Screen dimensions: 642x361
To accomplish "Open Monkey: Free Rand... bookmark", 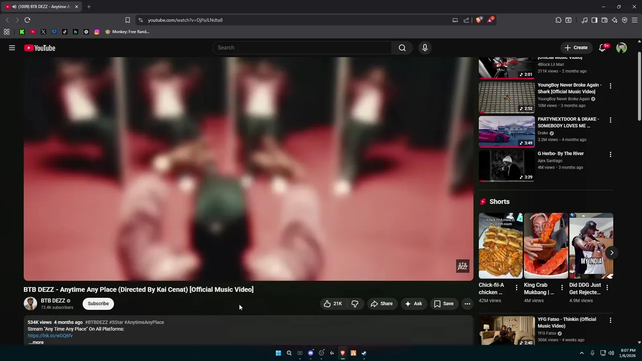I will click(x=127, y=32).
